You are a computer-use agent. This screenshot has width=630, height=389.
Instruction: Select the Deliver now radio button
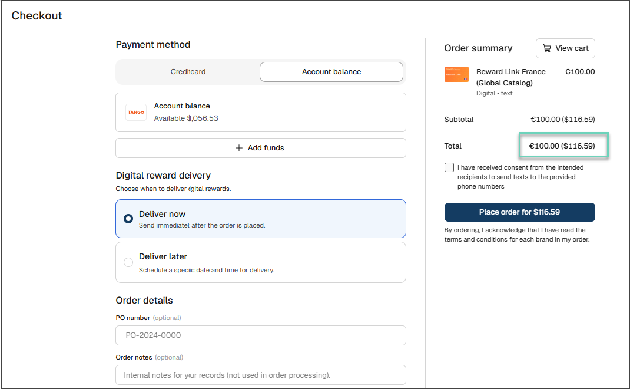coord(128,219)
